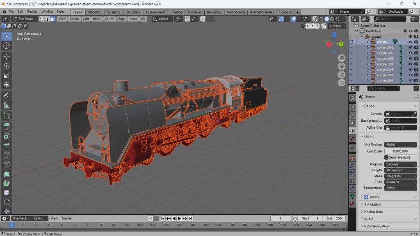Open the Mesh menu in the viewport header

tap(96, 19)
